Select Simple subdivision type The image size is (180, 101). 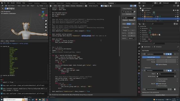coord(169,57)
